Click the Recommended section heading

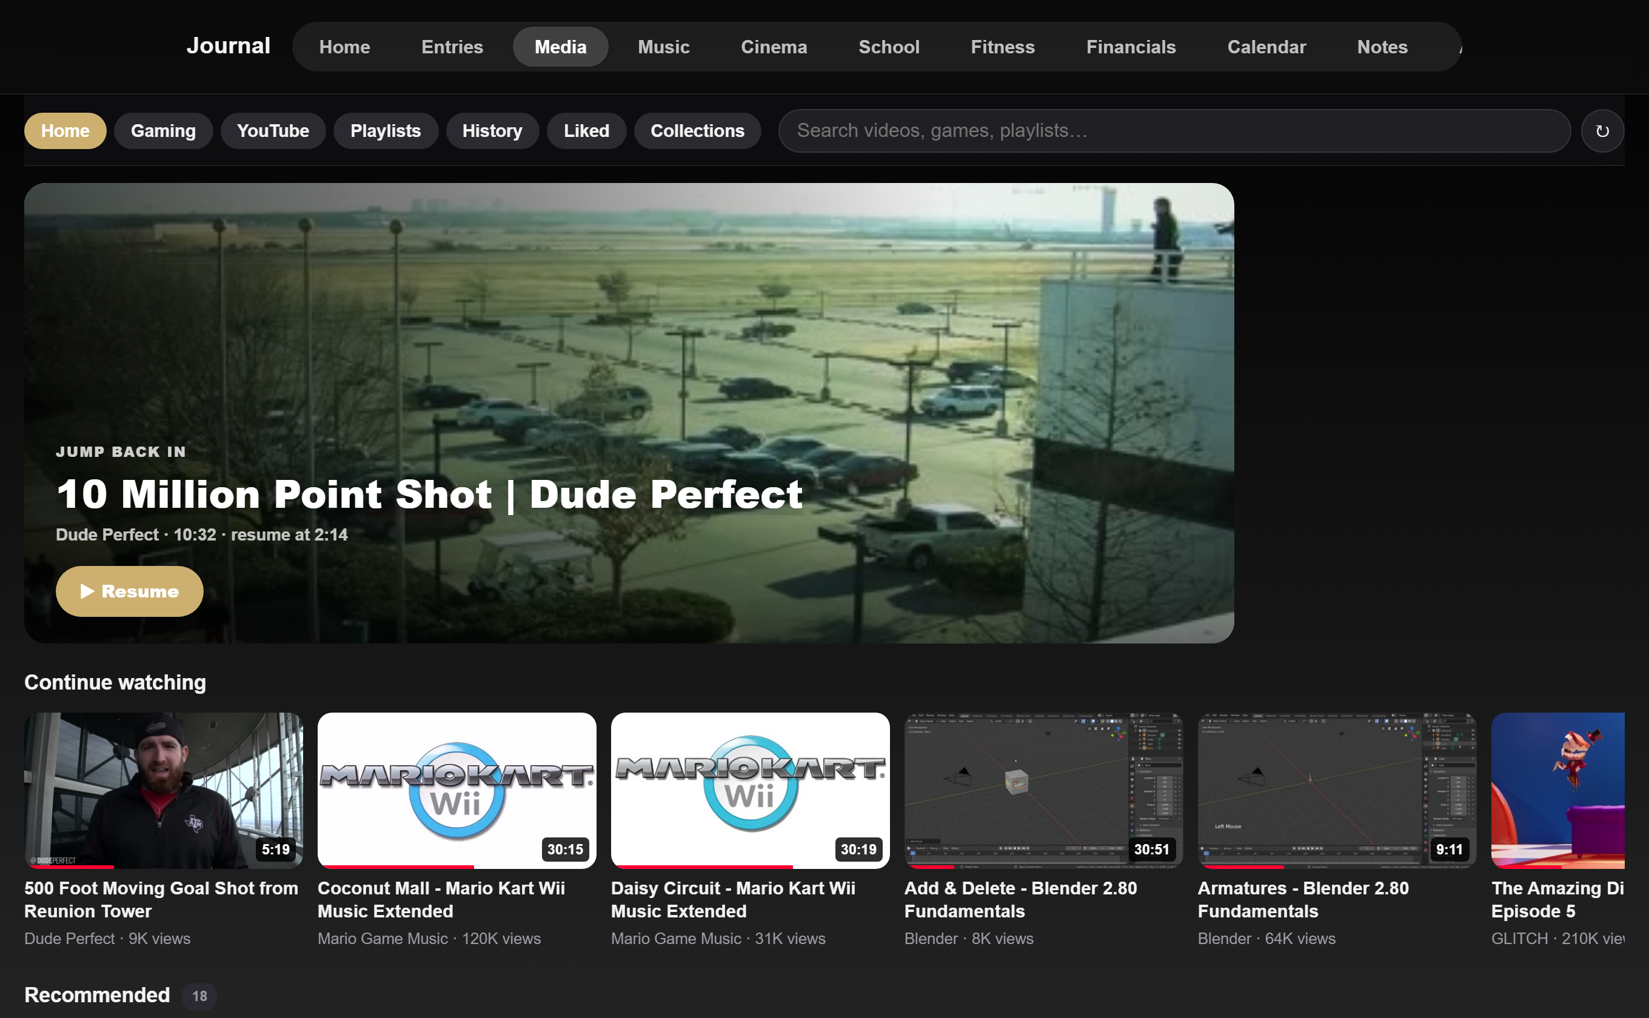point(97,995)
